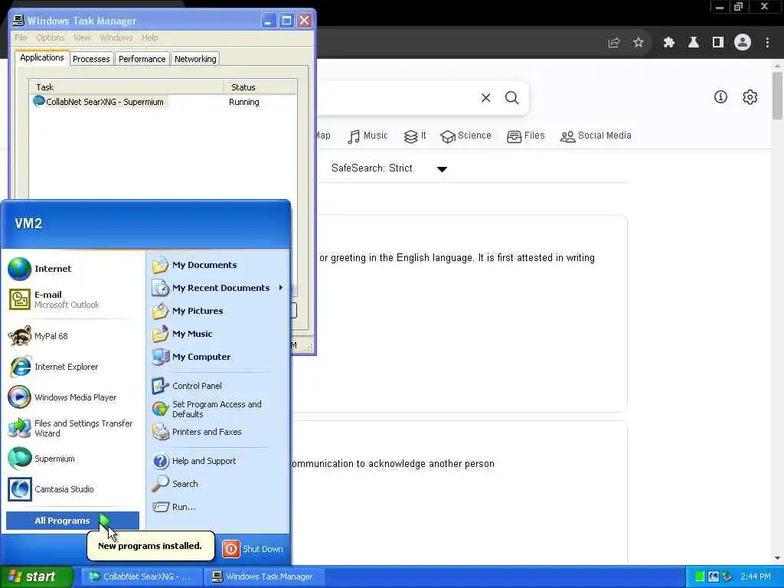Open Control Panel
This screenshot has width=784, height=588.
point(187,386)
